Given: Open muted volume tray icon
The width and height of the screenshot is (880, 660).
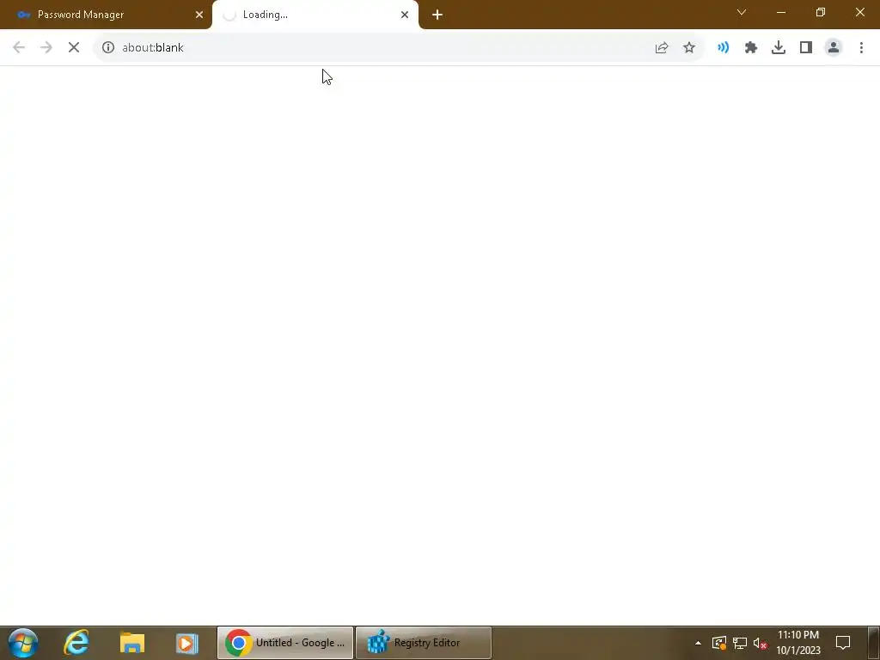Looking at the screenshot, I should click(x=760, y=643).
